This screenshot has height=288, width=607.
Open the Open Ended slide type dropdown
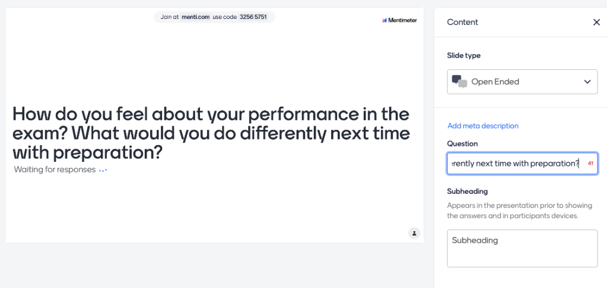522,82
